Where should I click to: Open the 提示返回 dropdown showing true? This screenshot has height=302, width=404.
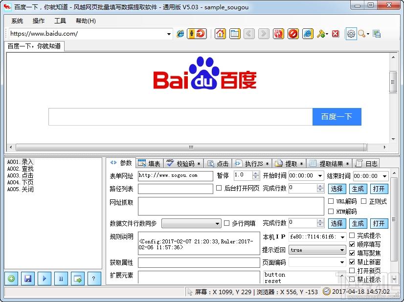click(342, 250)
